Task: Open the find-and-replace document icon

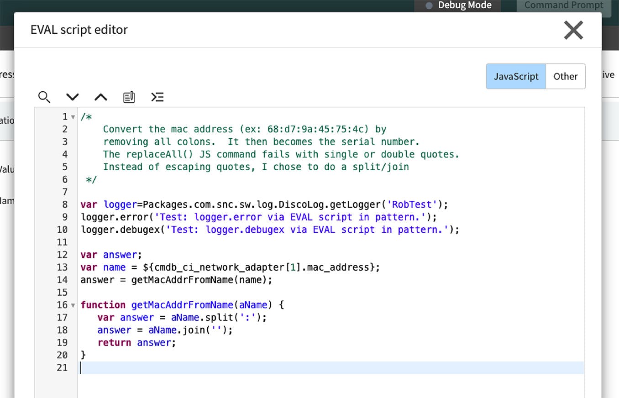Action: click(x=129, y=97)
